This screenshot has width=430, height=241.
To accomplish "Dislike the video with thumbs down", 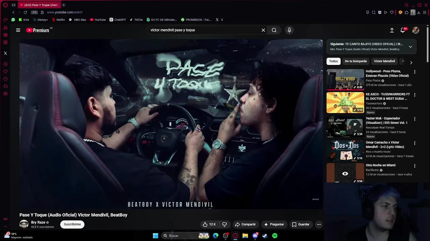I will tap(224, 224).
